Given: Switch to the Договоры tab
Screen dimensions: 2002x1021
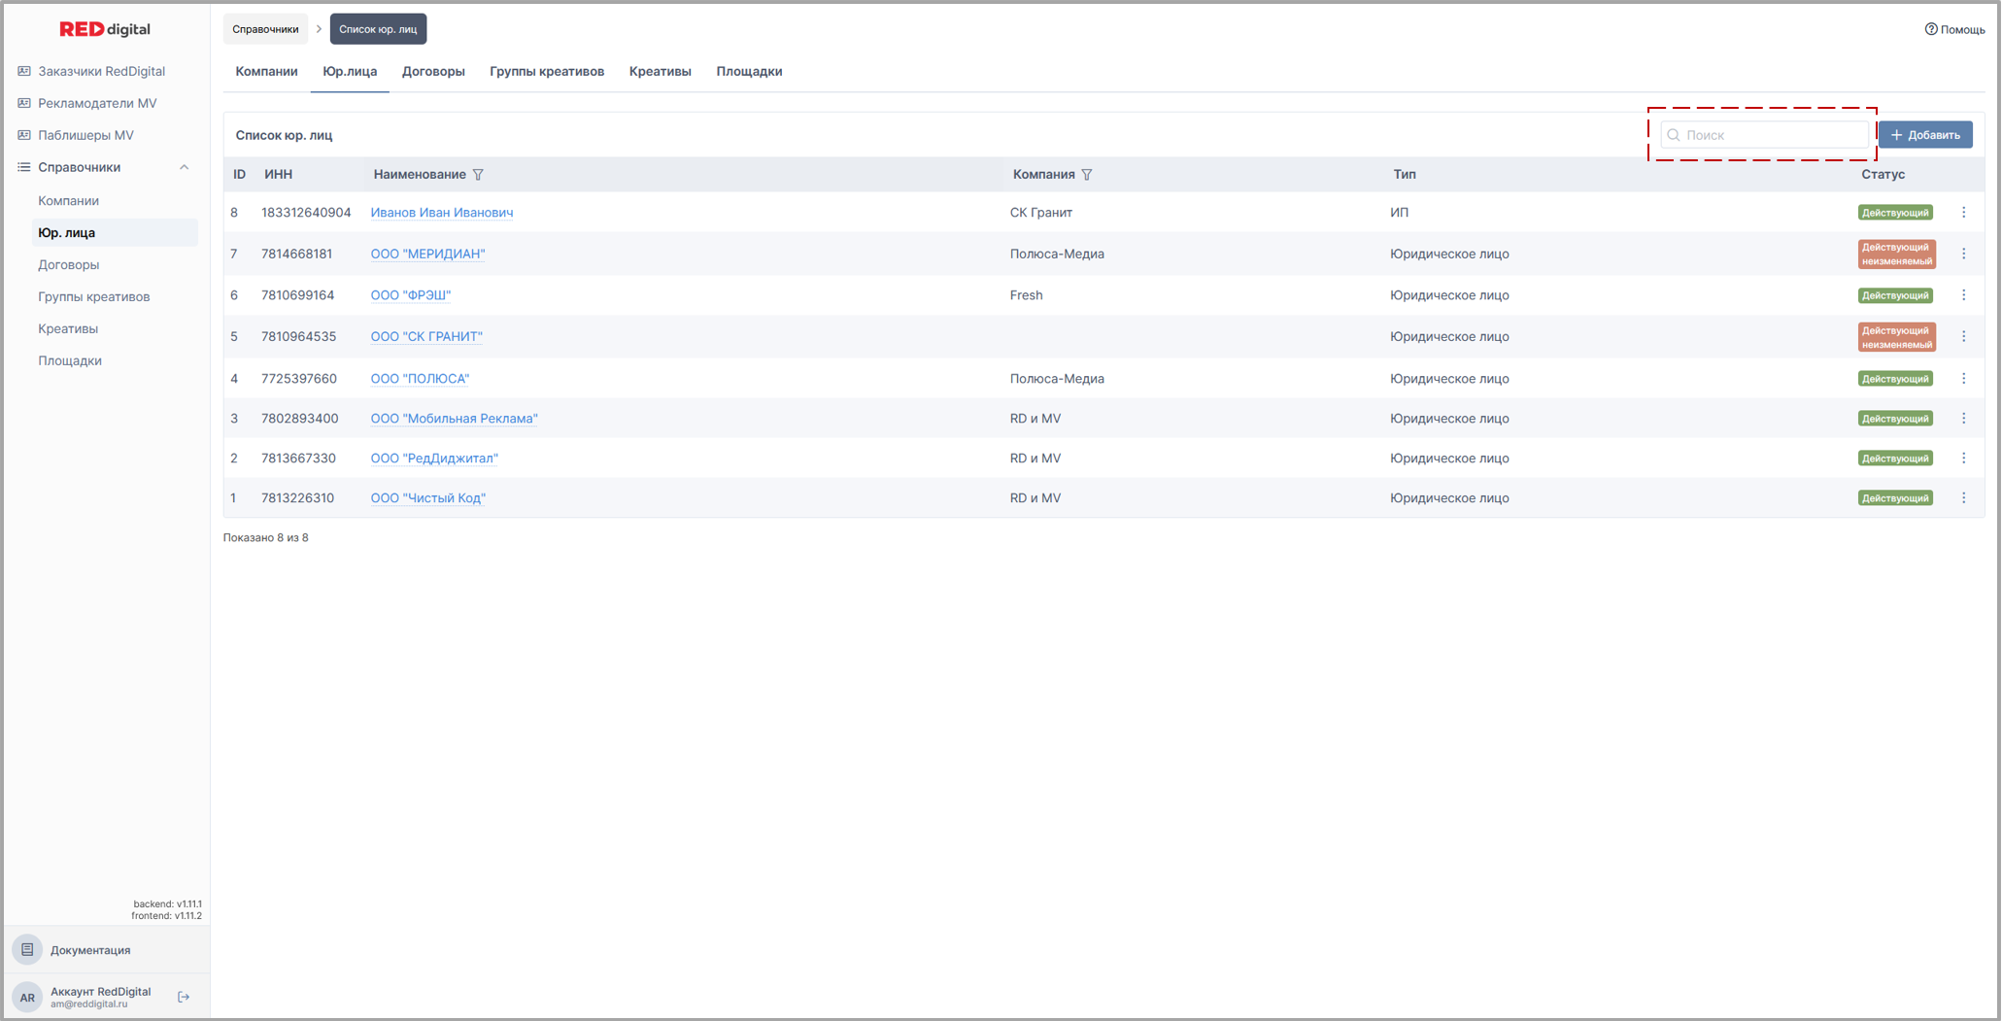Looking at the screenshot, I should click(x=433, y=72).
